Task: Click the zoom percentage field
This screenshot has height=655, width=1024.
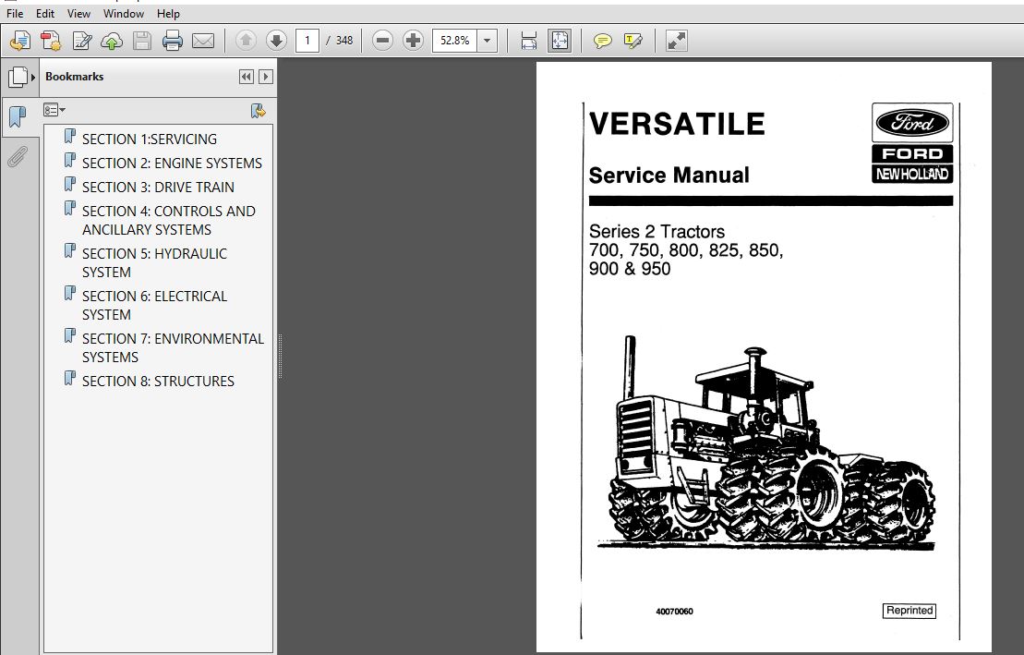Action: click(x=454, y=41)
